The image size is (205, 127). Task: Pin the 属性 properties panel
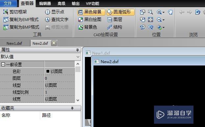click(77, 50)
